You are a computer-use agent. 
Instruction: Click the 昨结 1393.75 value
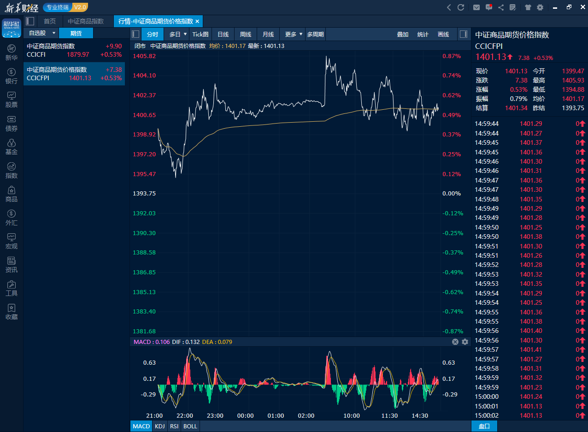573,108
